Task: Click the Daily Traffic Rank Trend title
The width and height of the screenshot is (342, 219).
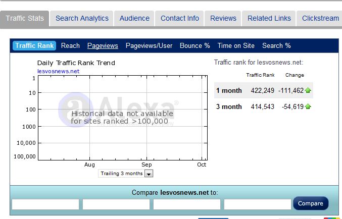Action: pyautogui.click(x=76, y=63)
